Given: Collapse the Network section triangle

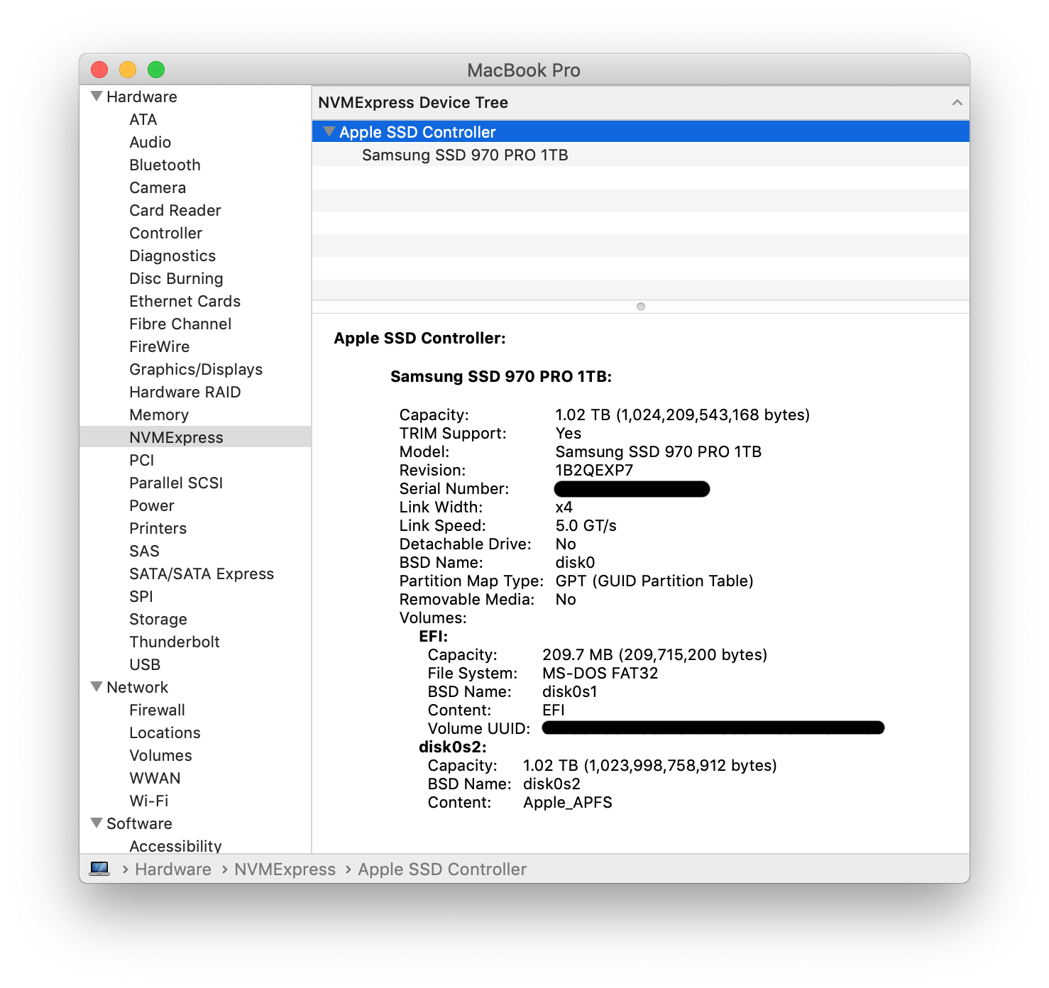Looking at the screenshot, I should tap(97, 686).
